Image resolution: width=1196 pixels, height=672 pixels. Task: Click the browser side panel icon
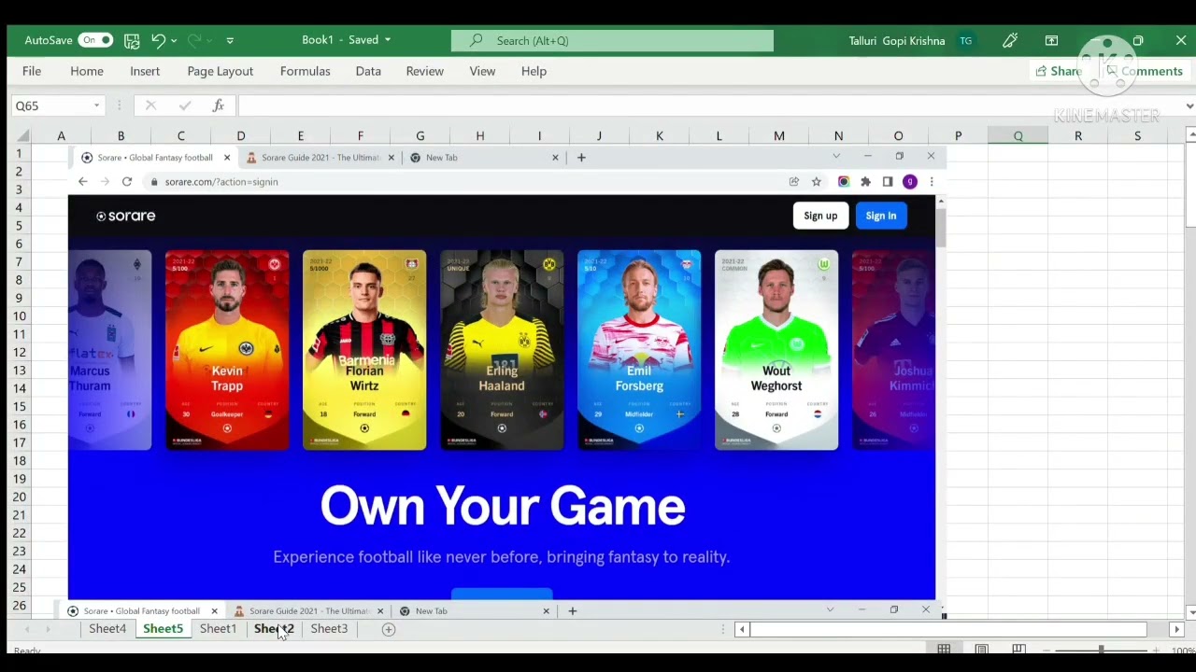pos(888,182)
